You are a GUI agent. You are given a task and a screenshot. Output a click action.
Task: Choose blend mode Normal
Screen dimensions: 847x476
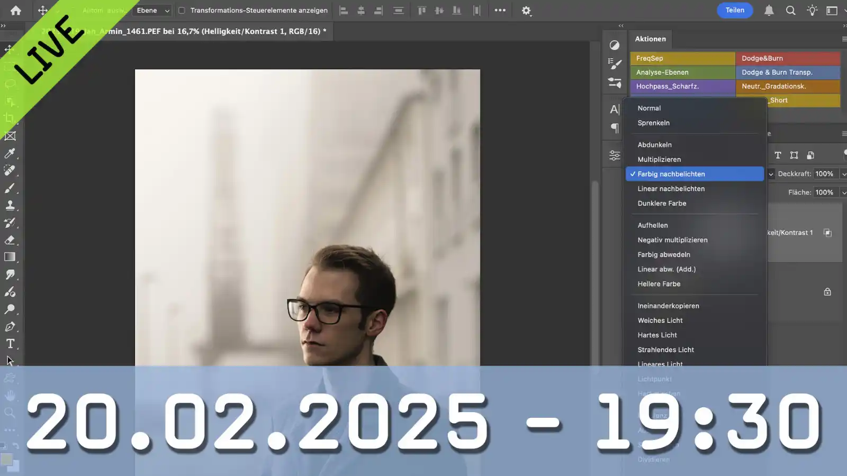695,108
